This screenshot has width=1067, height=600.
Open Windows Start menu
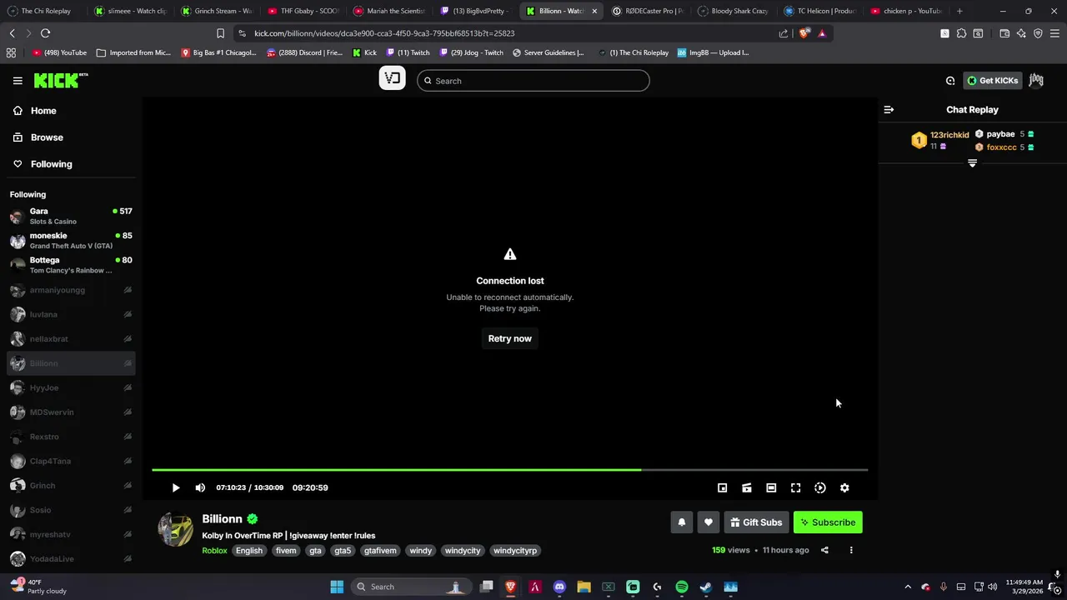(337, 587)
